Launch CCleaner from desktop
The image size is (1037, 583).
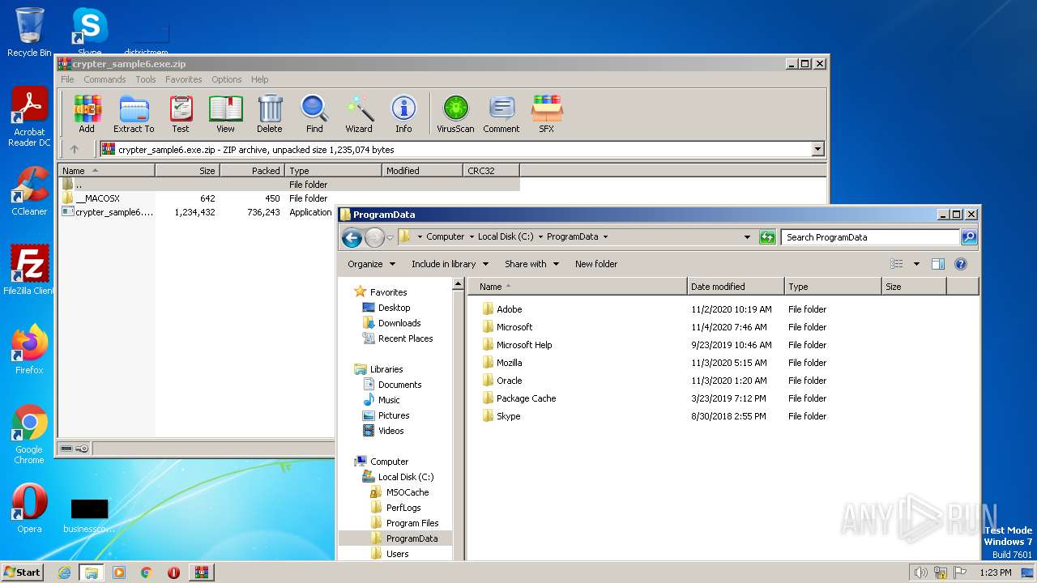click(29, 191)
